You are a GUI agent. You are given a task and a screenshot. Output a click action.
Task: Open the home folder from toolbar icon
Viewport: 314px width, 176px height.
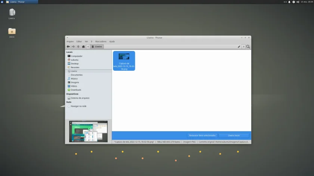click(83, 47)
